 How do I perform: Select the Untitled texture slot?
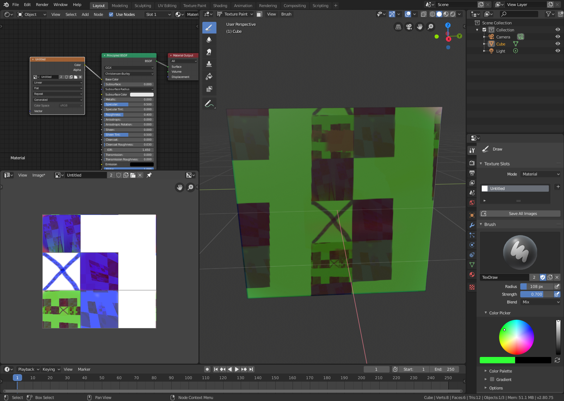point(515,189)
